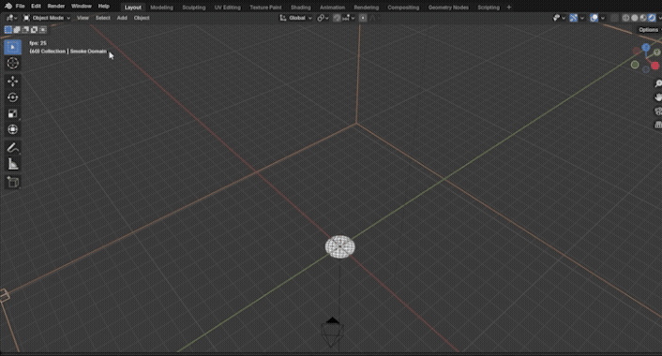Screen dimensions: 662x356
Task: Select the Rotate tool
Action: 13,97
